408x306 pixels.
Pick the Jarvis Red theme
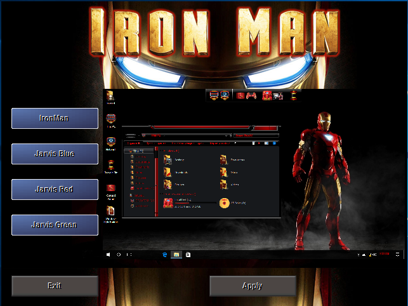tap(55, 190)
